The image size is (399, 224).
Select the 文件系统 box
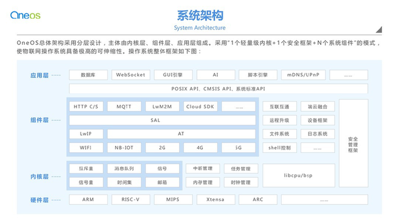pos(280,134)
